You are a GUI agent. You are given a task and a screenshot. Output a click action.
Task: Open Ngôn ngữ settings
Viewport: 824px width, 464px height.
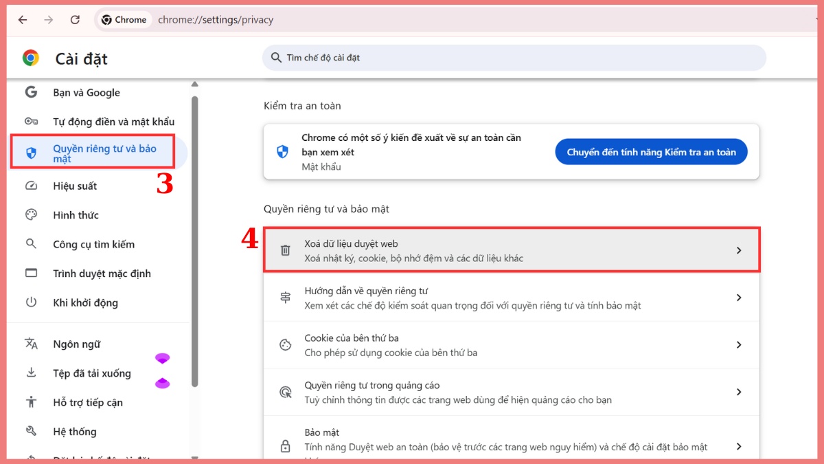pos(77,344)
